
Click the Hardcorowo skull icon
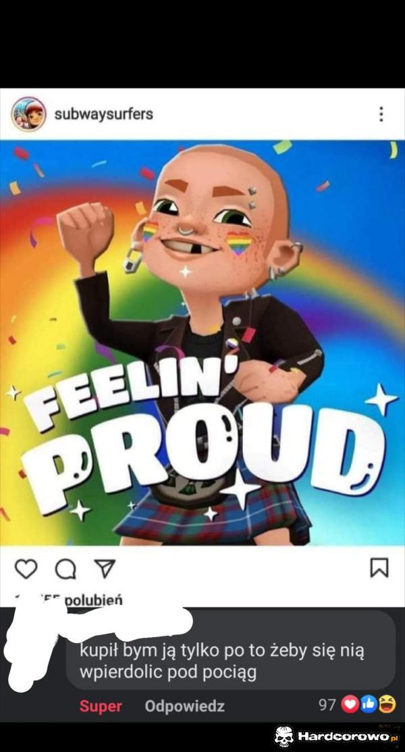283,736
